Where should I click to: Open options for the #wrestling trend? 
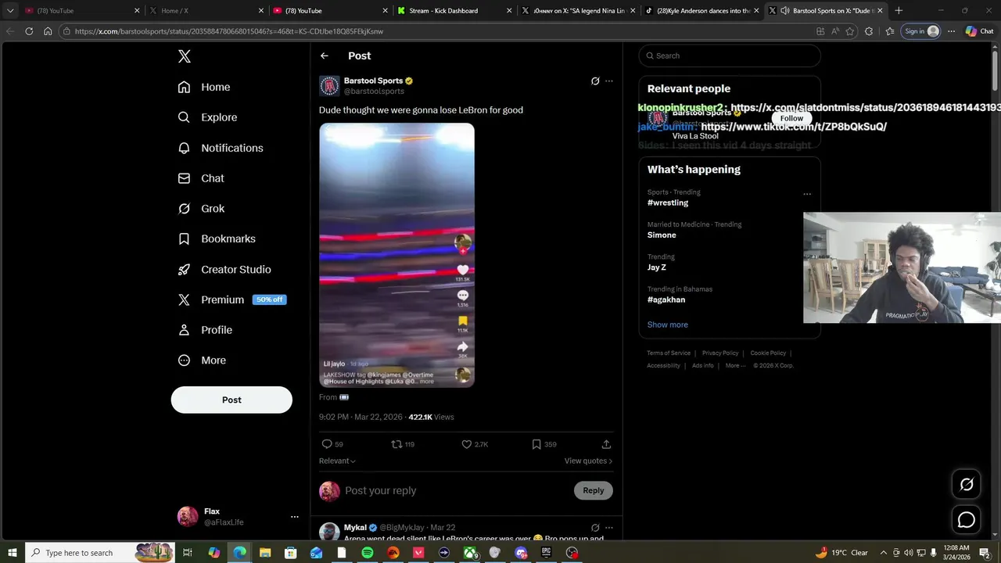(x=807, y=194)
